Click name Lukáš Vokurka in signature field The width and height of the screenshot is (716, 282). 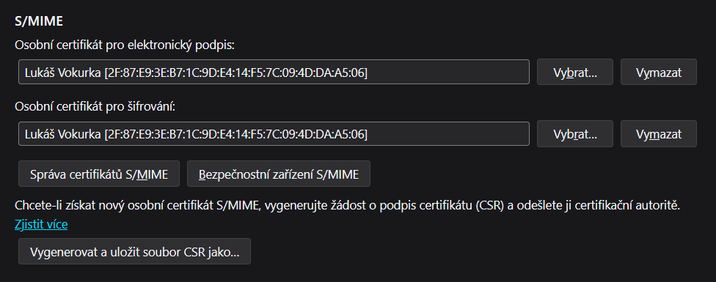coord(63,72)
